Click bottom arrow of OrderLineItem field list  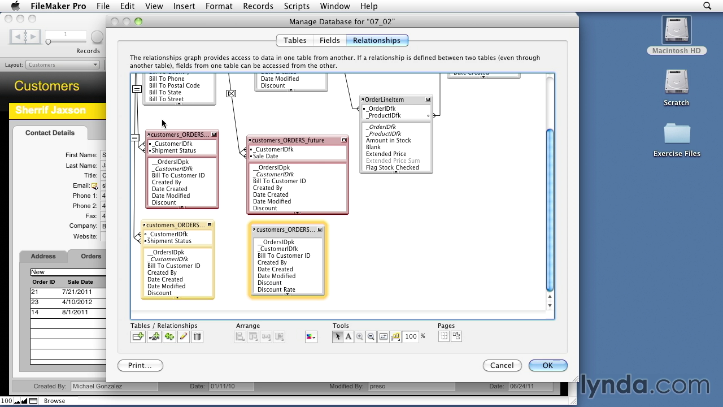click(396, 172)
